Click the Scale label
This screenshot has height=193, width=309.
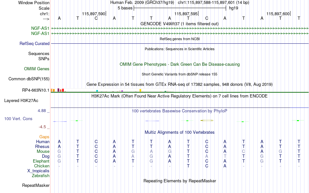44,8
